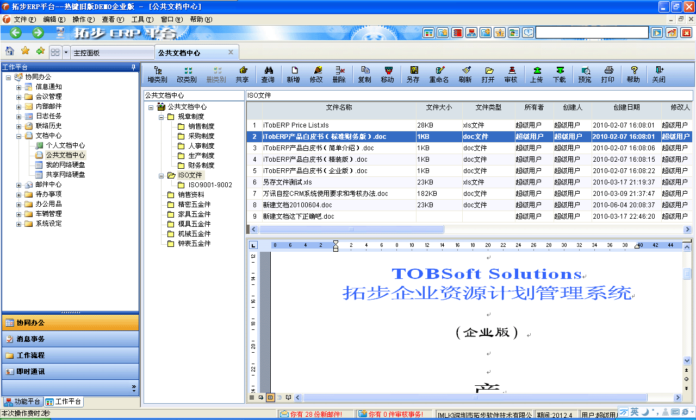Click the 打印 print icon
The width and height of the screenshot is (696, 420).
click(x=608, y=71)
